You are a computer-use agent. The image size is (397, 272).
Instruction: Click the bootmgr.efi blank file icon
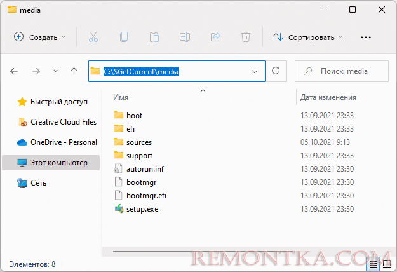pyautogui.click(x=118, y=196)
